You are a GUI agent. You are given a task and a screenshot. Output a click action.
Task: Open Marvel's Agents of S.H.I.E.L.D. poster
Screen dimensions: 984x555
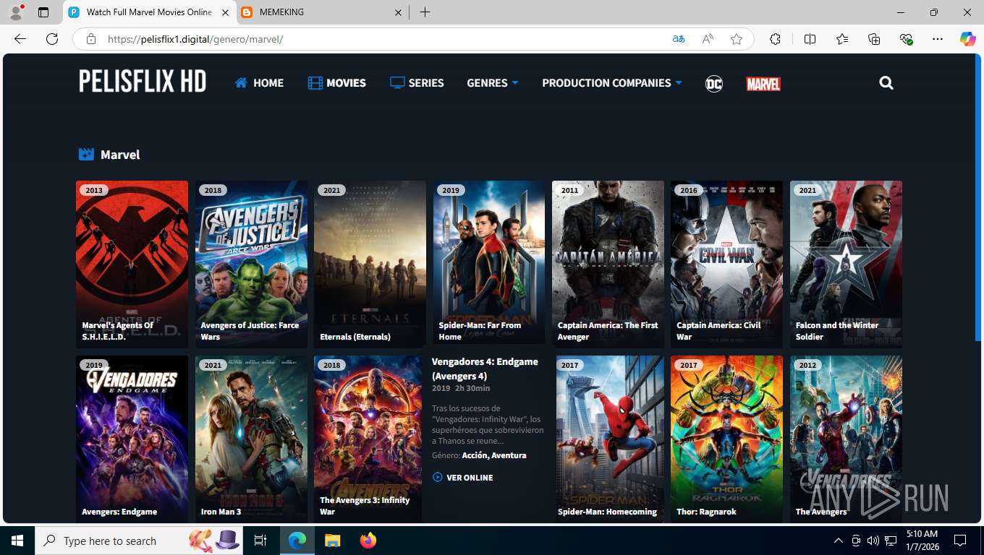132,264
